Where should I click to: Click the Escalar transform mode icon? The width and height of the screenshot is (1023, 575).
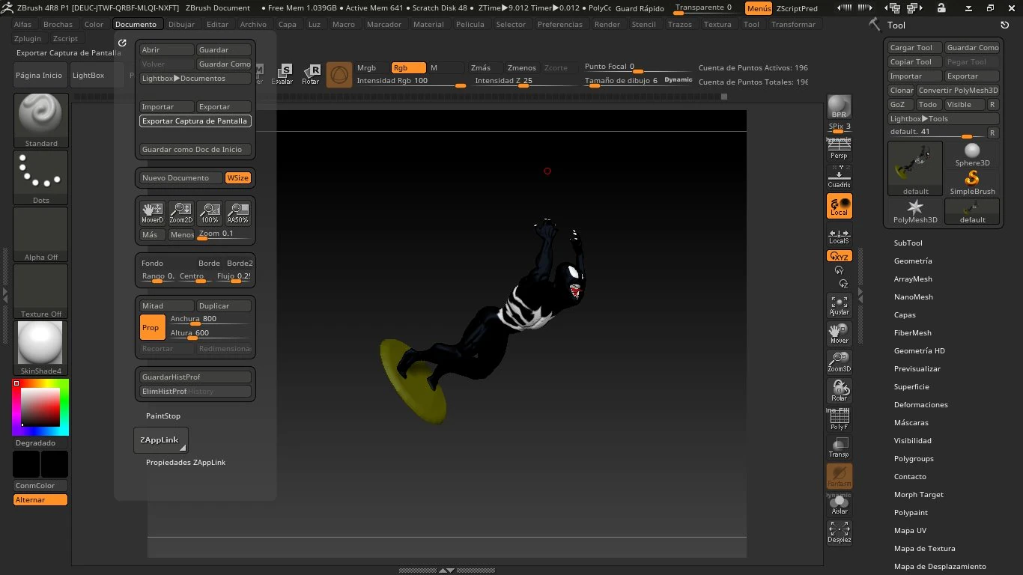(282, 75)
